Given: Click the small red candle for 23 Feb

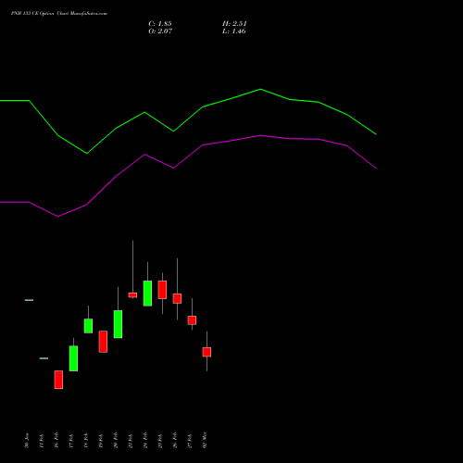Looking at the screenshot, I should point(132,295).
